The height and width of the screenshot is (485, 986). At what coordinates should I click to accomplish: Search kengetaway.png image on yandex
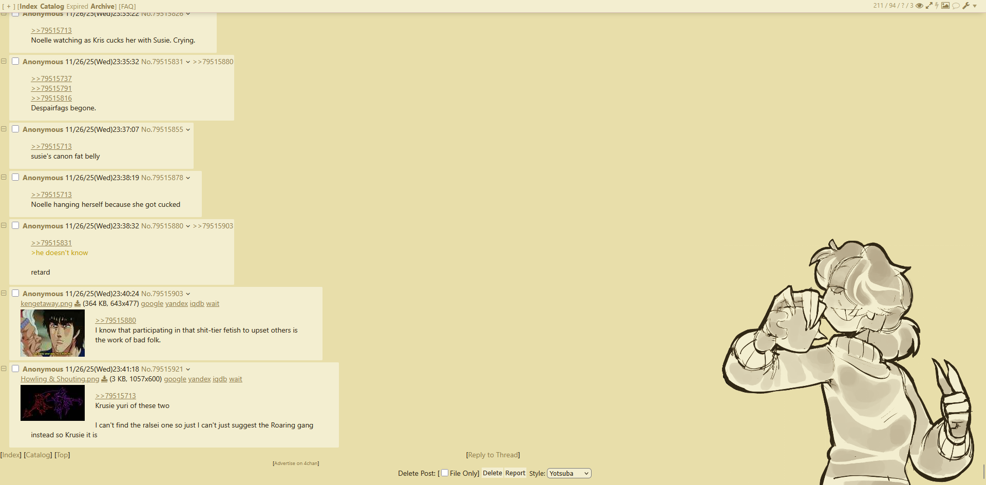coord(177,304)
